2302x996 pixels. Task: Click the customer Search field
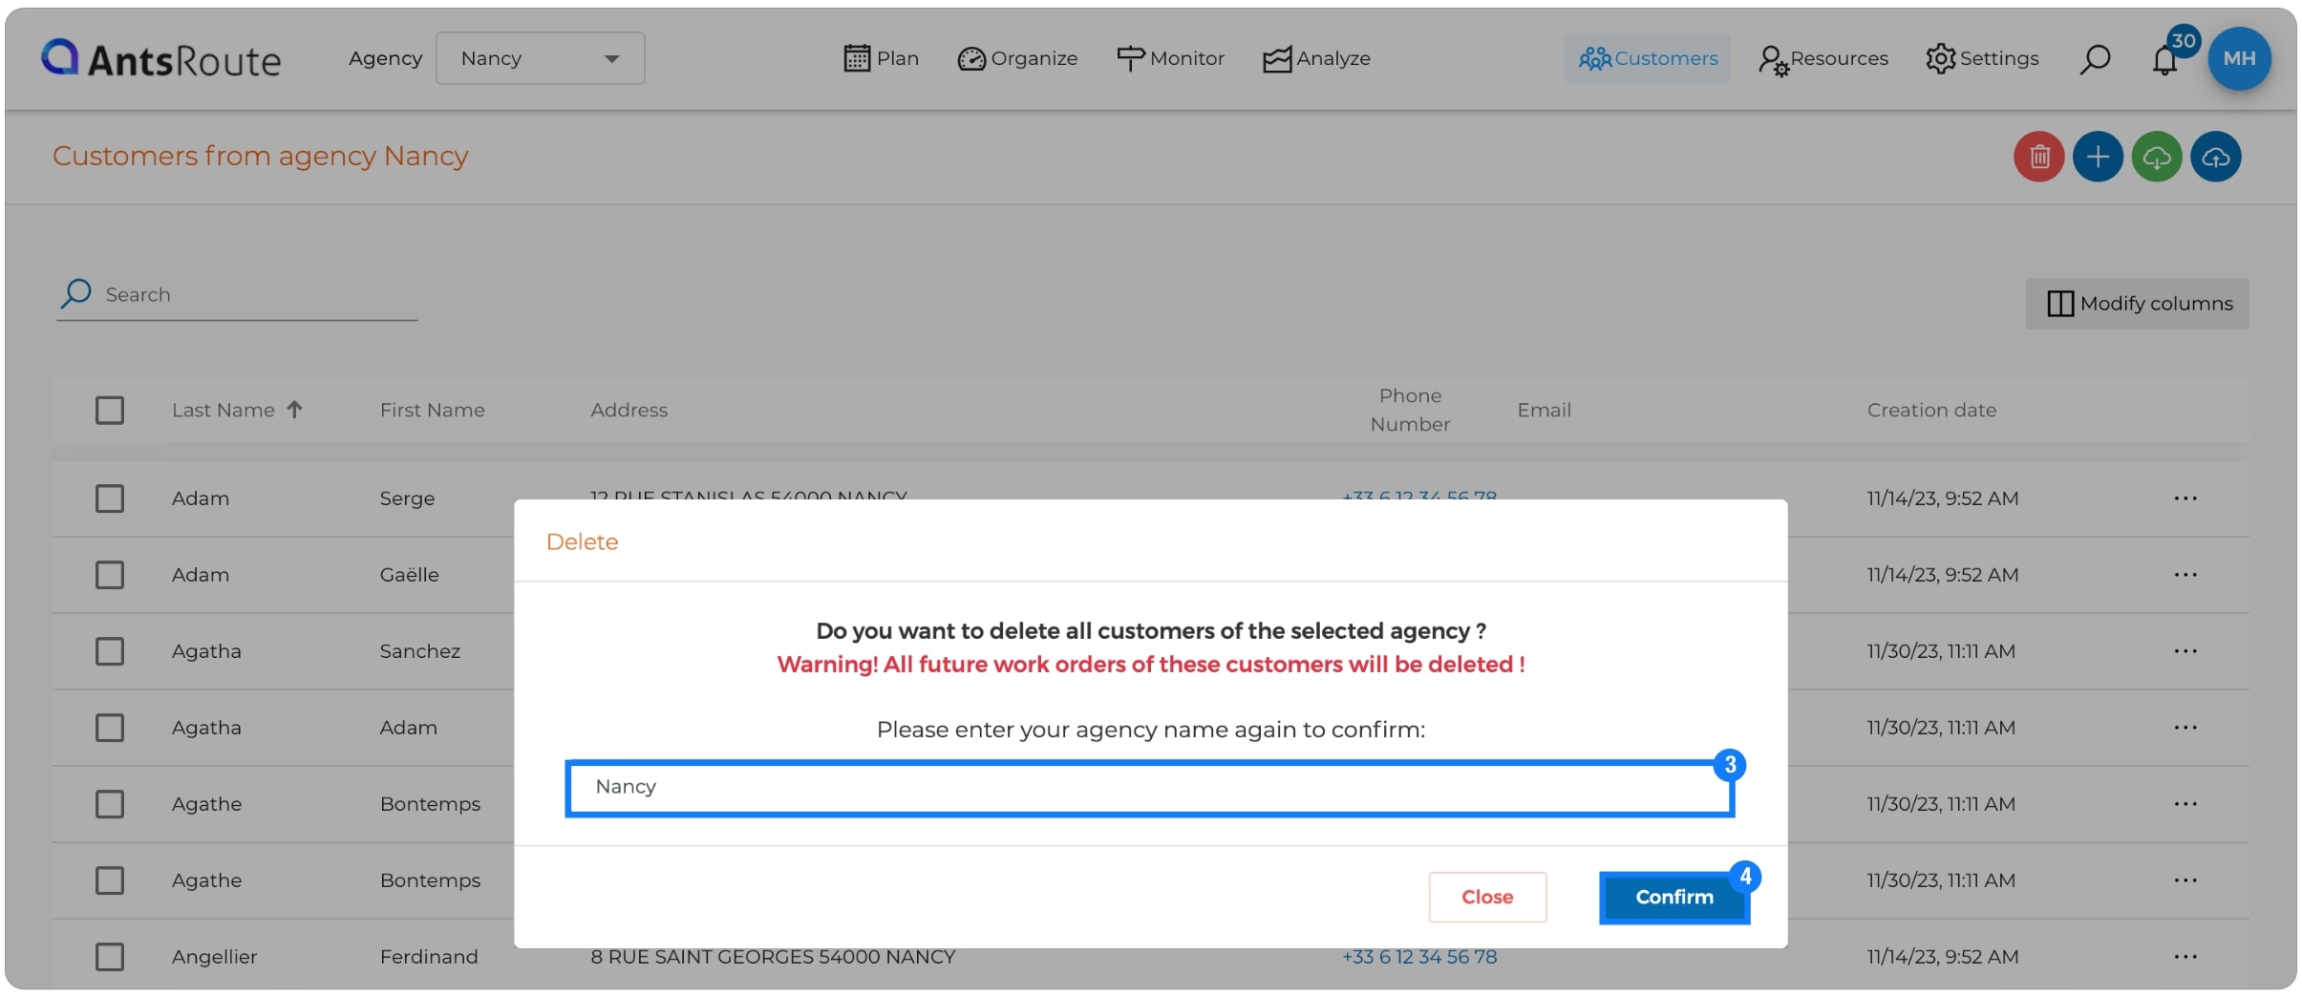237,295
